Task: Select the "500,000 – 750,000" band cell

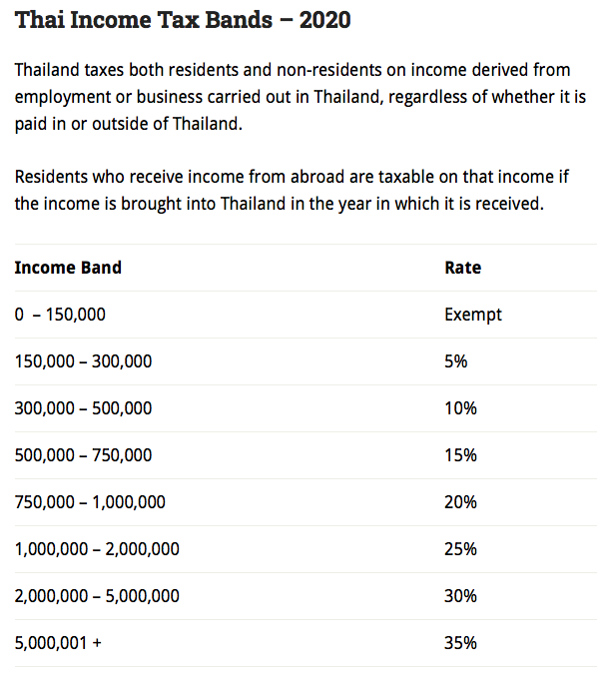Action: coord(84,455)
